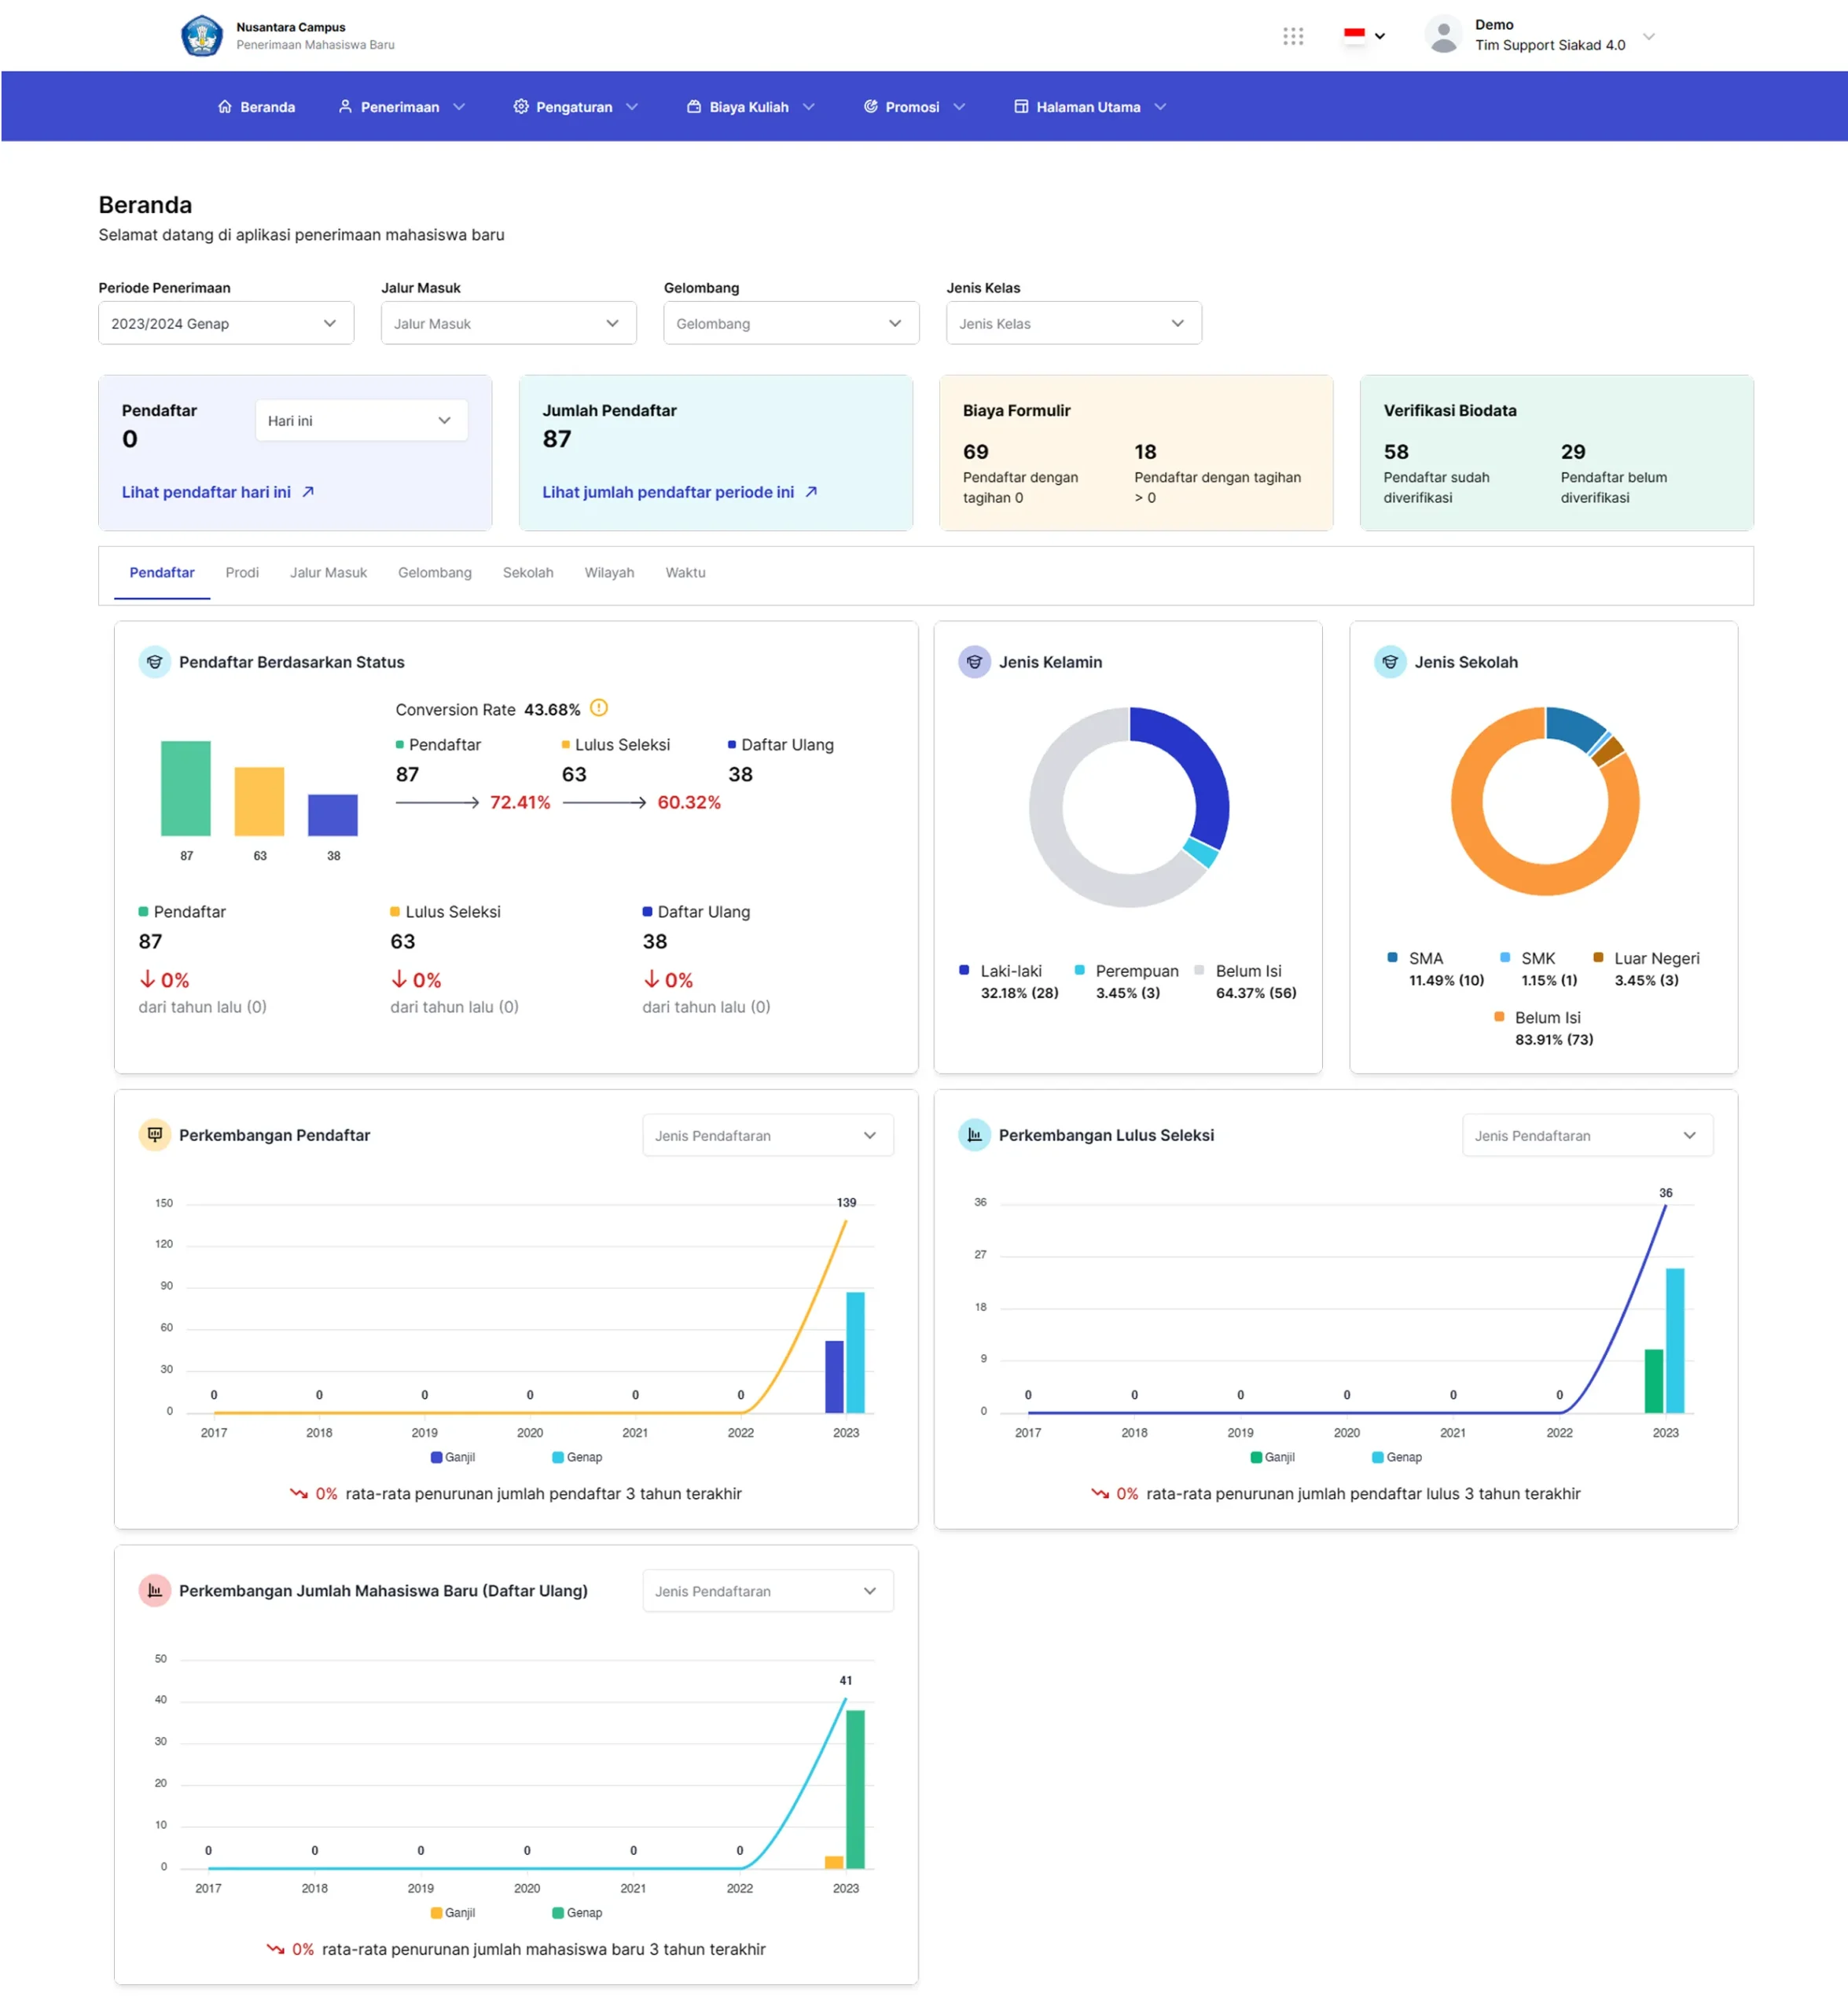Screen dimensions: 1848x2012
Task: Click the Conversion Rate info icon
Action: [599, 708]
